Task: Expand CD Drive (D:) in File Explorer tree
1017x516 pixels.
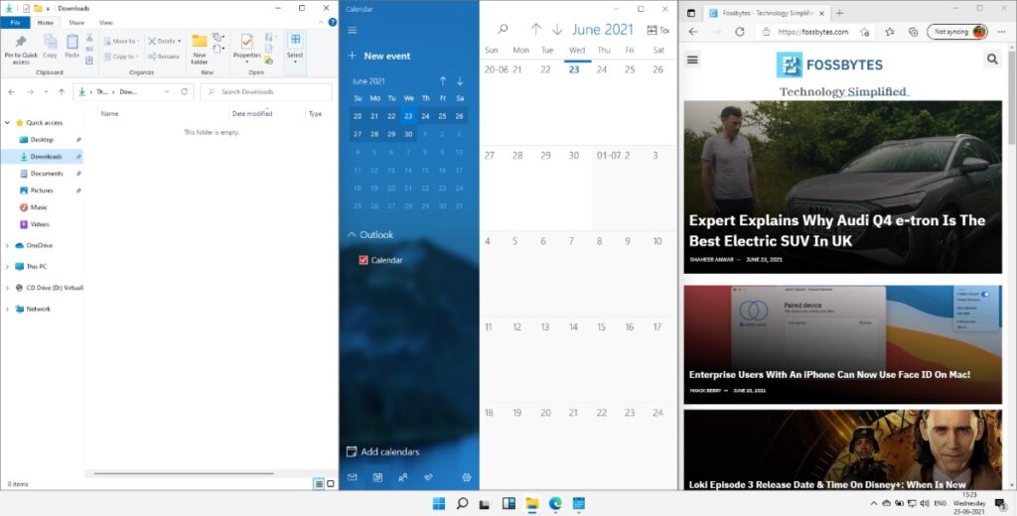Action: [7, 288]
